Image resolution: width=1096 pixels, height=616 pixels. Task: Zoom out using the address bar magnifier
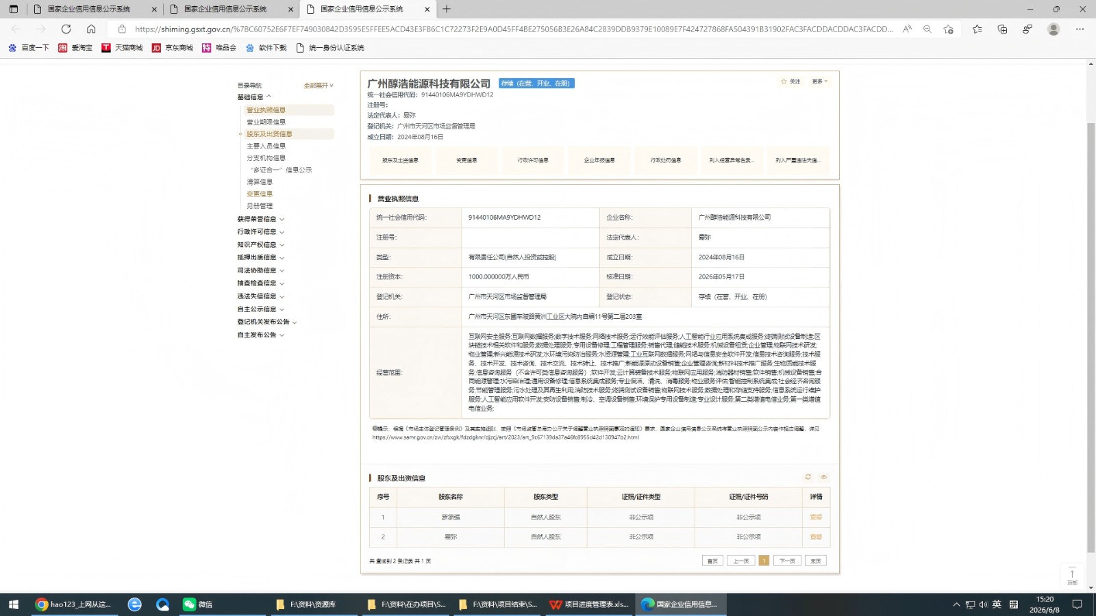tap(927, 29)
